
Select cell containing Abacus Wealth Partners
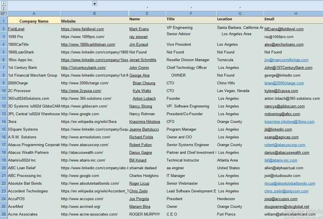34,152
